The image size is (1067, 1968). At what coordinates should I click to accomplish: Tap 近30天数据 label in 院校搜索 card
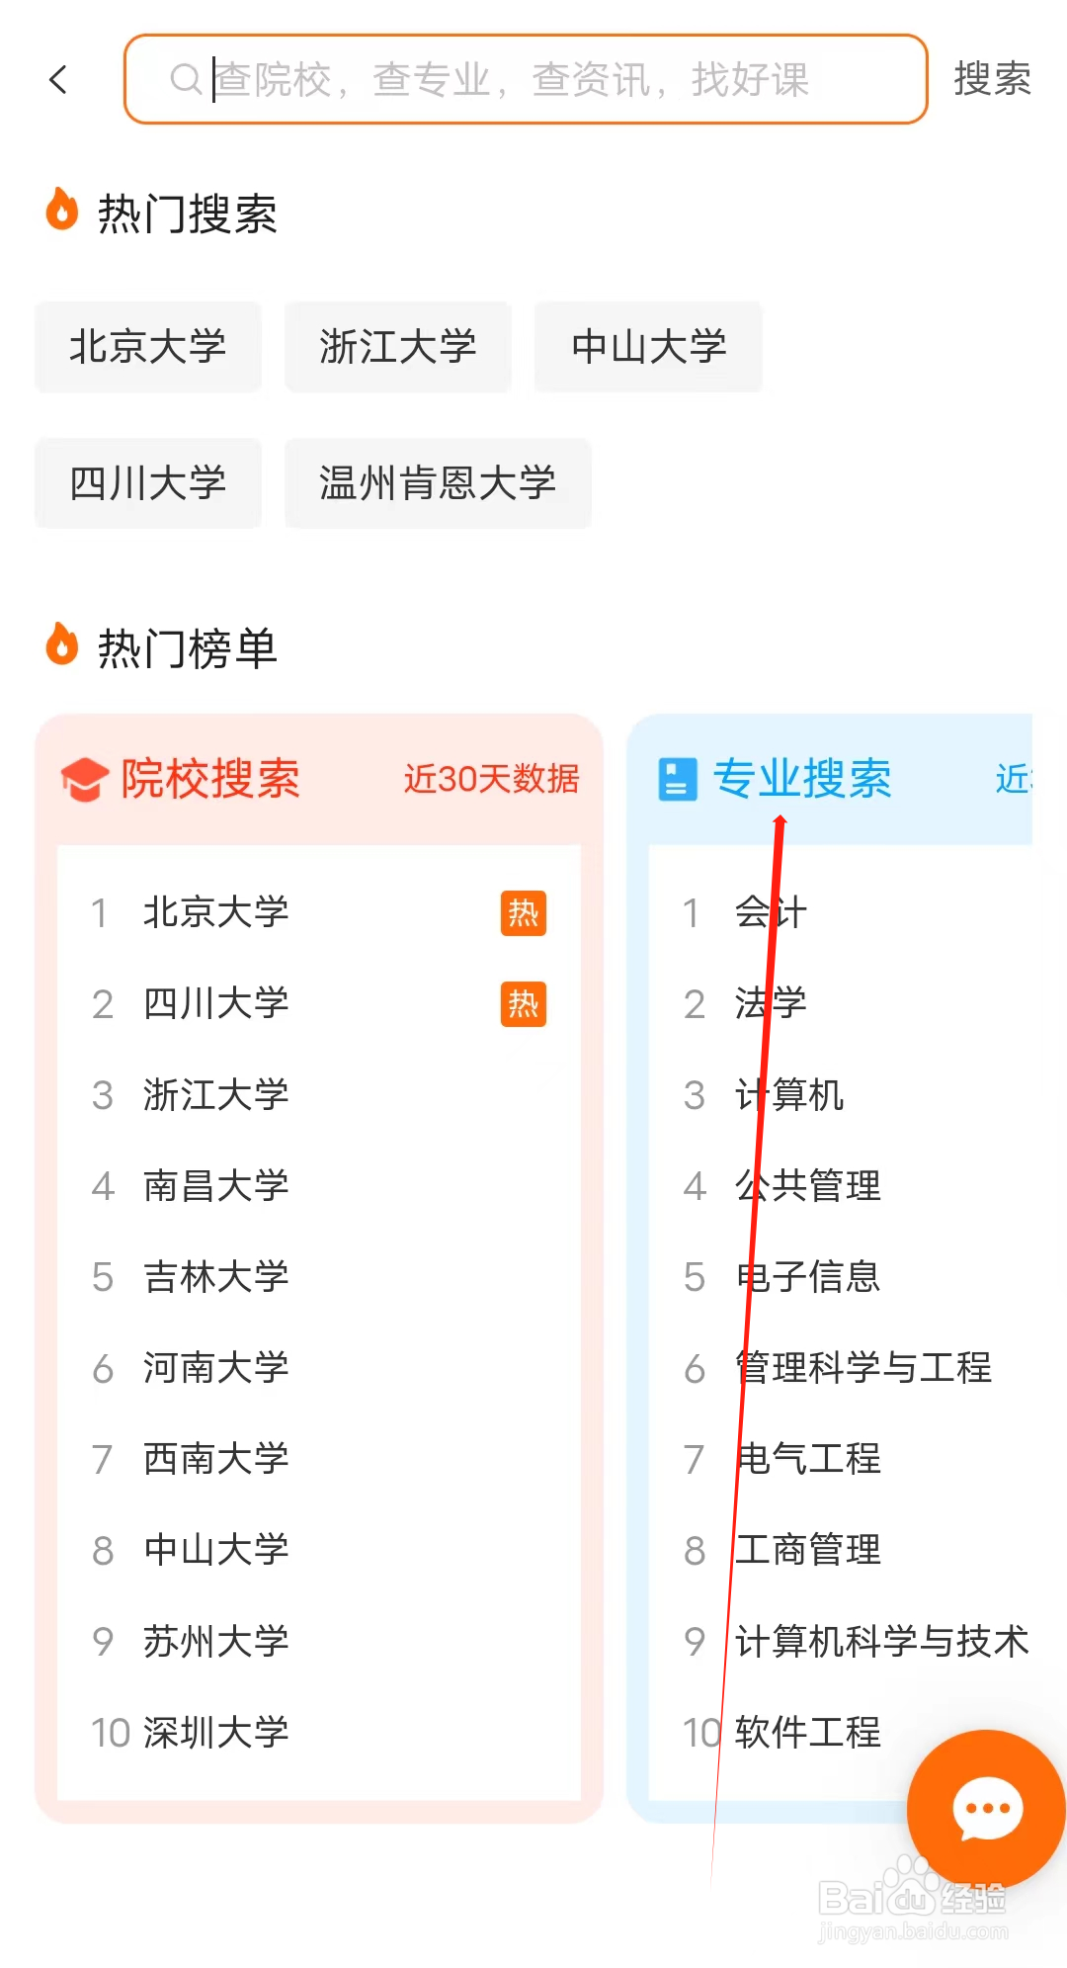[x=491, y=779]
